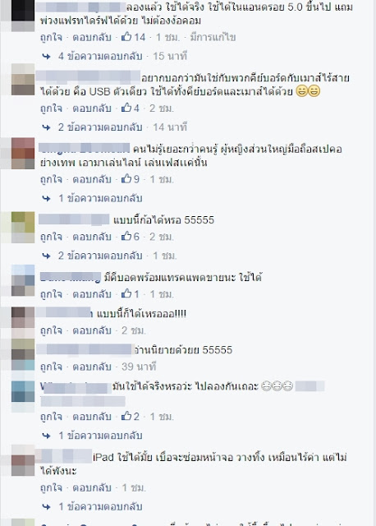Click the thumbs-up icon showing 6 likes
The width and height of the screenshot is (376, 526).
click(x=126, y=236)
